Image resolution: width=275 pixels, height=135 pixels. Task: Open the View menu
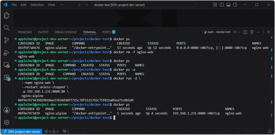pos(51,5)
